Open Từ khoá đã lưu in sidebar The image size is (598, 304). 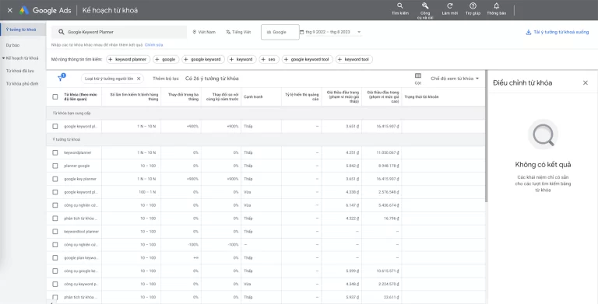click(19, 71)
